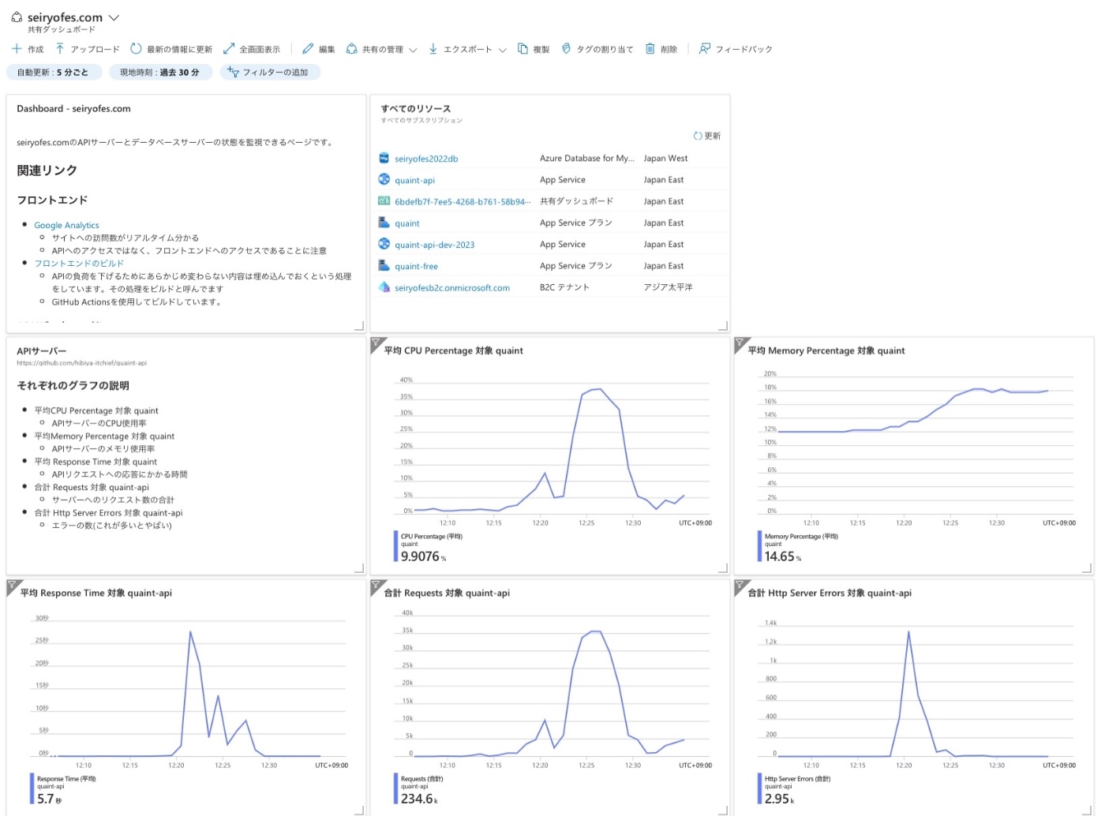Open the quaint-free resource link
This screenshot has width=1105, height=816.
416,266
